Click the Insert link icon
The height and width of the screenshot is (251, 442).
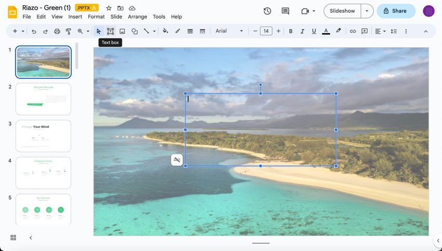pos(353,31)
